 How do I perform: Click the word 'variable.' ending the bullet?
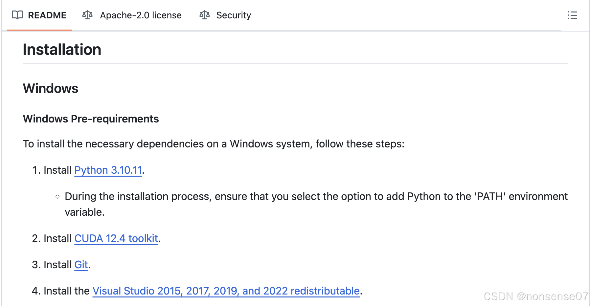pos(84,212)
